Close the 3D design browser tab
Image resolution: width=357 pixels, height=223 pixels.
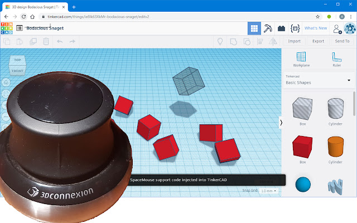pos(64,7)
